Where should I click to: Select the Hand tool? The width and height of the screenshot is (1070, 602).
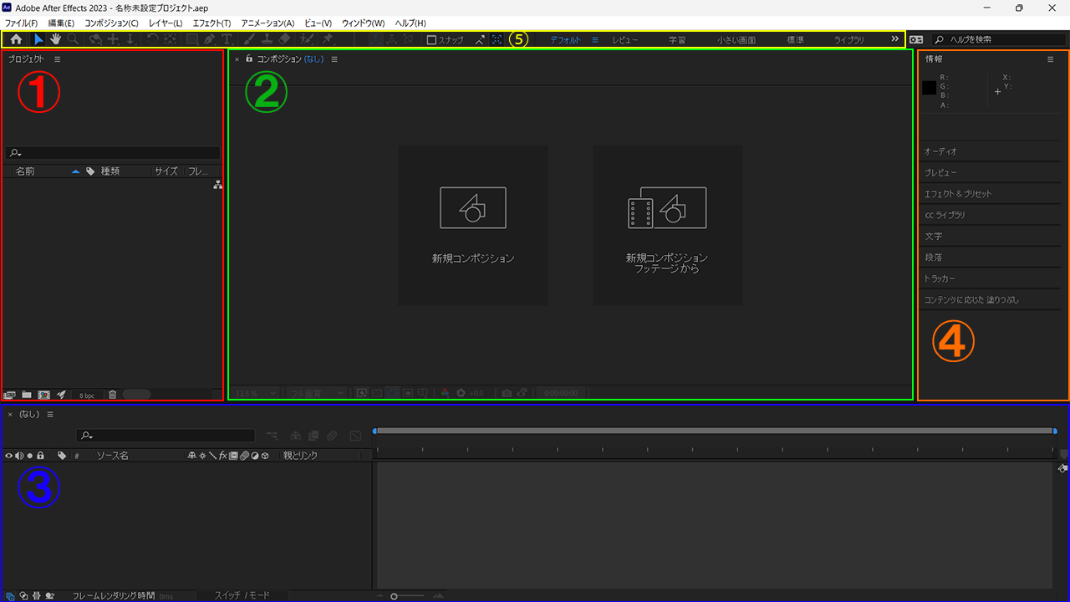click(55, 39)
